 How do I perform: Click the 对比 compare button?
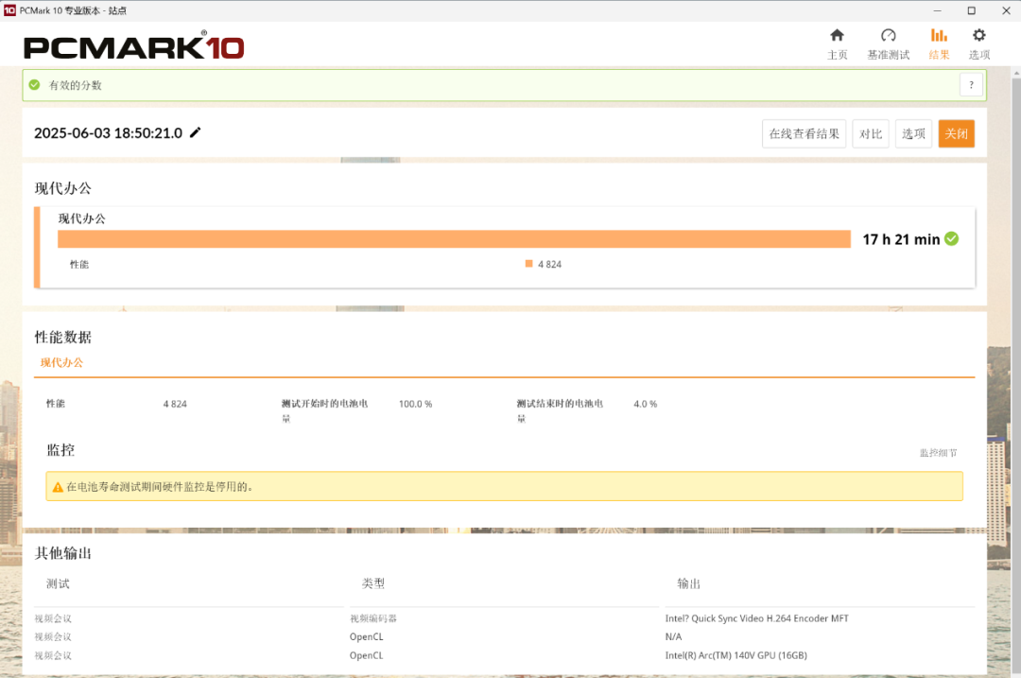[871, 133]
